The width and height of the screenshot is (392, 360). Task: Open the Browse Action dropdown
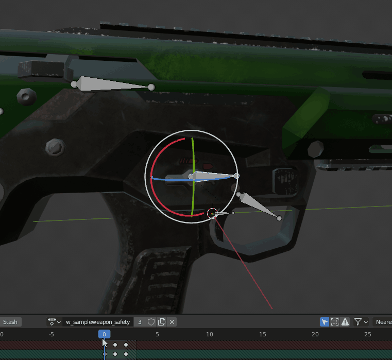pos(54,322)
